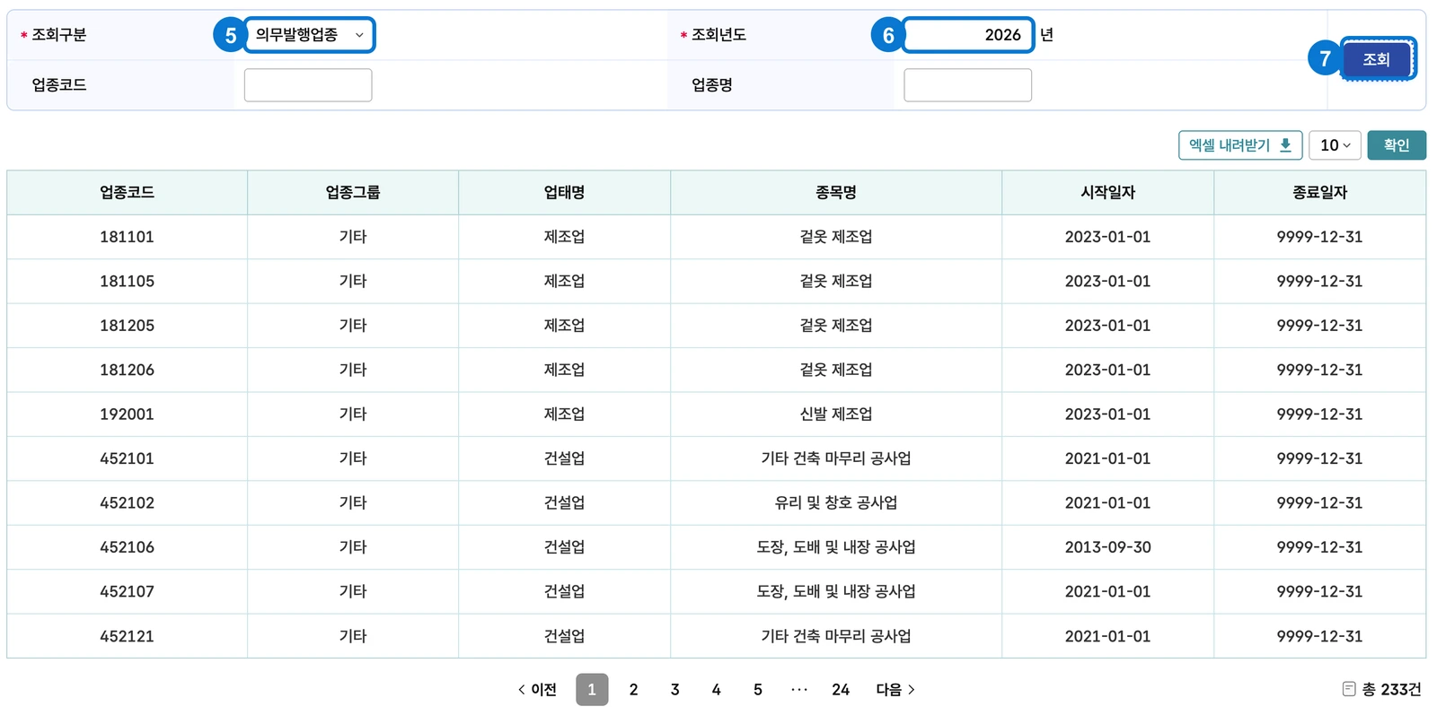Go to next page with 다음

point(895,690)
